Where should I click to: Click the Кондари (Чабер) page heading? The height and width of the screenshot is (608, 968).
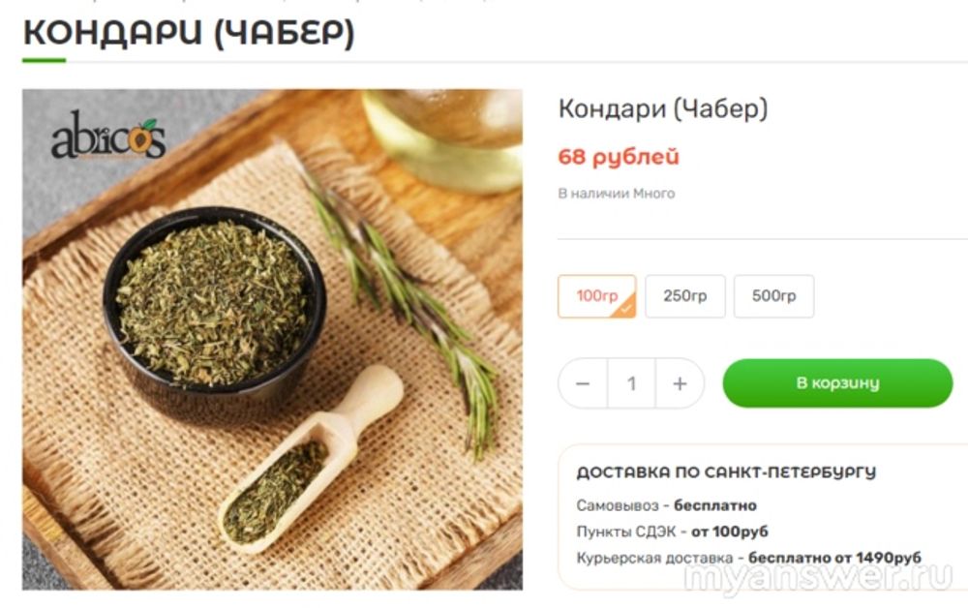pos(189,32)
